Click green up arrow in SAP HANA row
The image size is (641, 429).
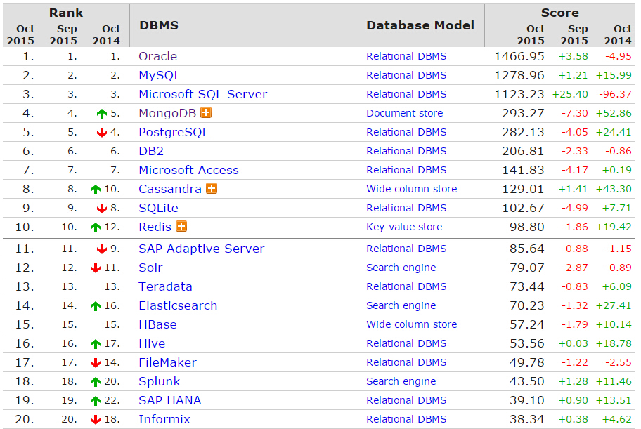click(x=96, y=401)
